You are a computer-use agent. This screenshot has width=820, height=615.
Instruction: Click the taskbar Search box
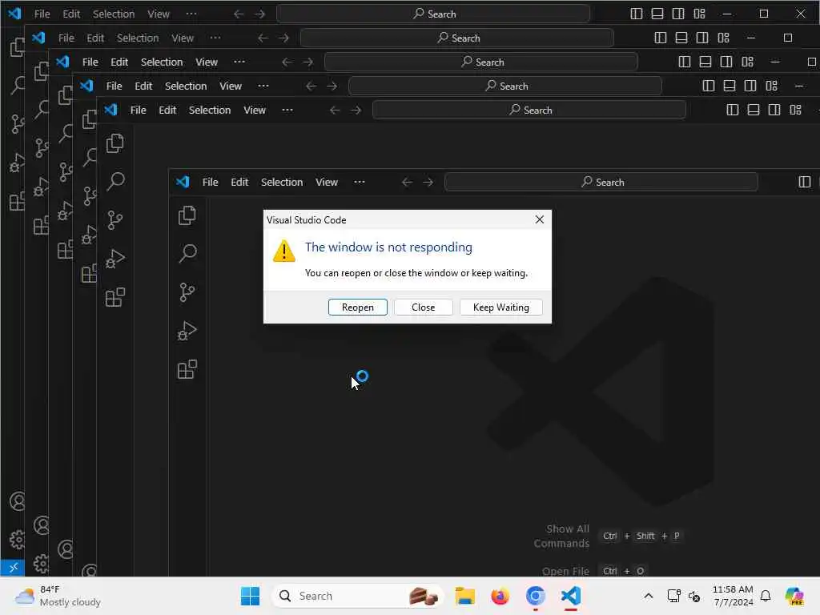coord(357,596)
